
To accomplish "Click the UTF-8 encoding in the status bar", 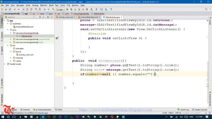I will click(178, 113).
